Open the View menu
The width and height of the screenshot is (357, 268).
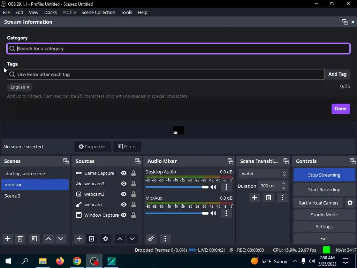pyautogui.click(x=33, y=12)
